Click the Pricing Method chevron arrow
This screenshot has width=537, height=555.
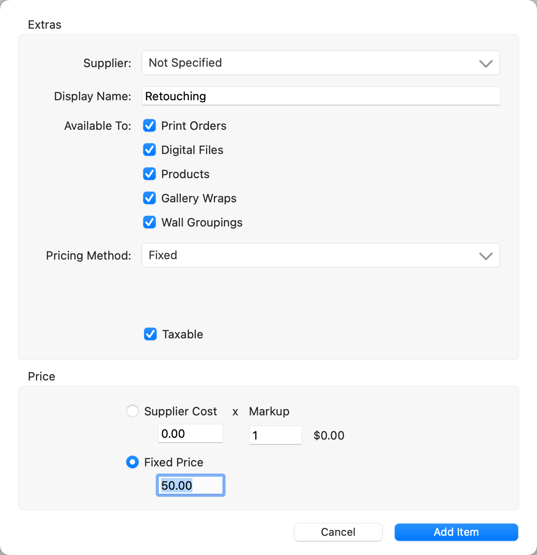[486, 256]
